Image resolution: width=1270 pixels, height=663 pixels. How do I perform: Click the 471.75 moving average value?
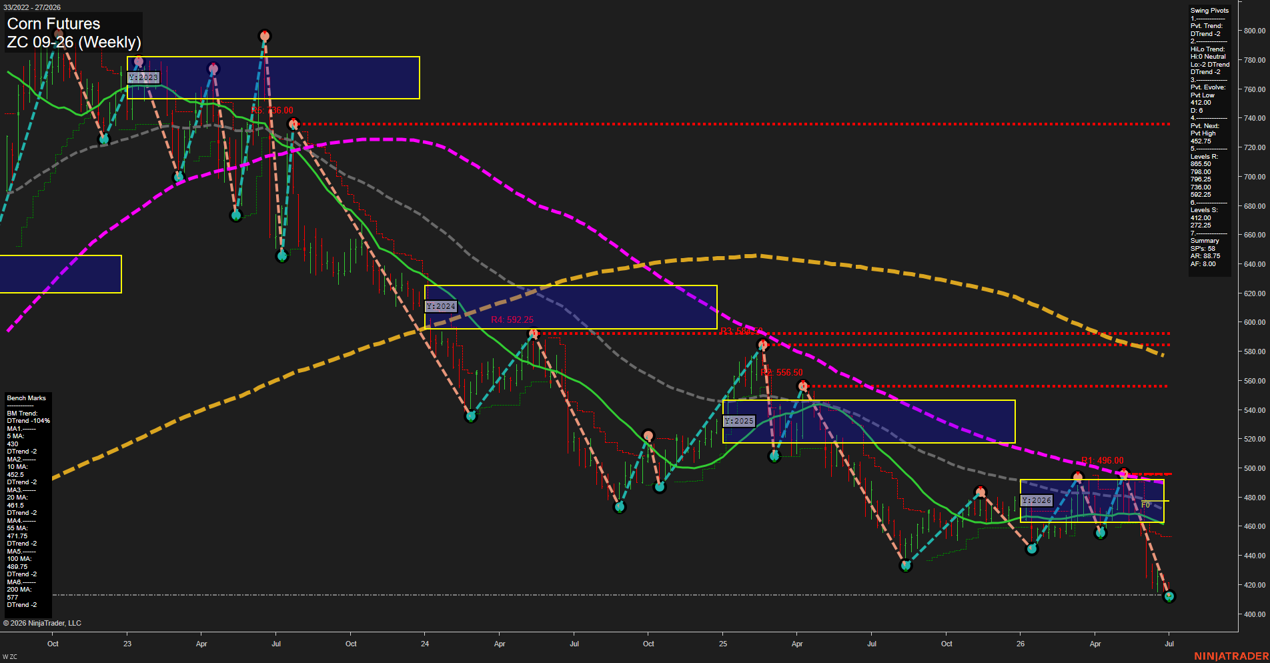(x=17, y=536)
